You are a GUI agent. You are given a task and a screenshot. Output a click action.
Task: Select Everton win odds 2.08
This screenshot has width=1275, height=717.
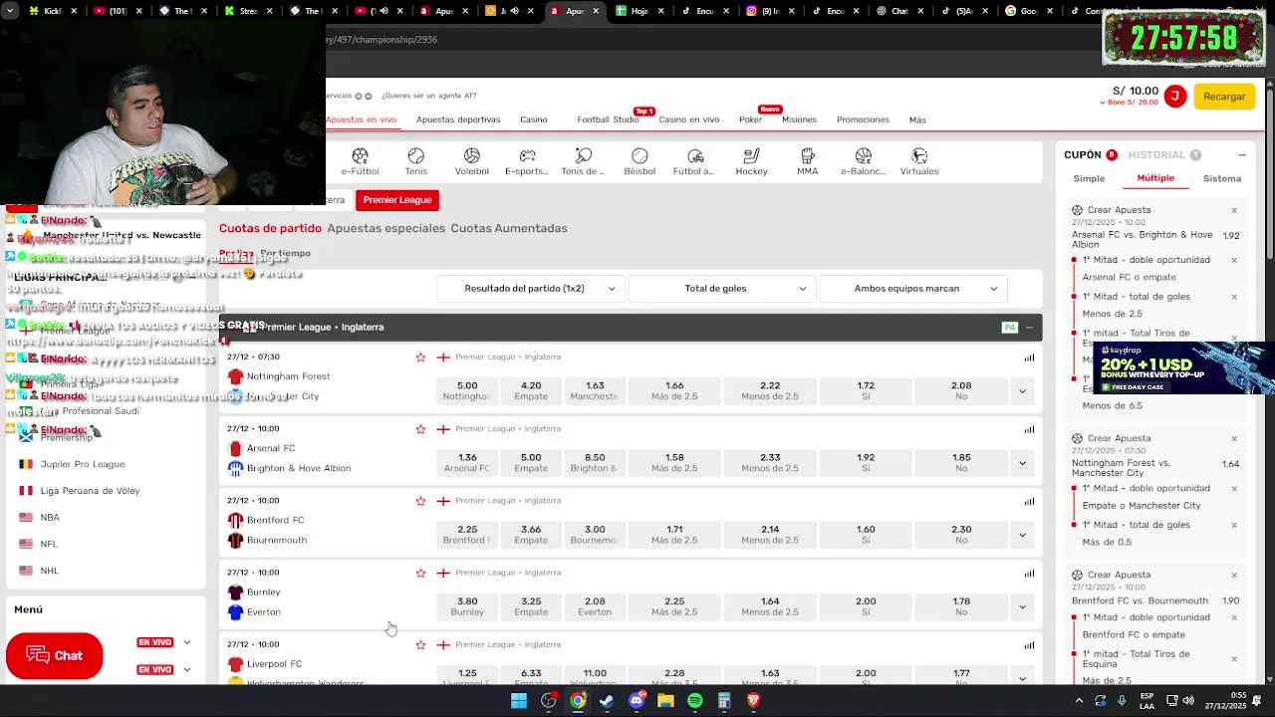[595, 606]
